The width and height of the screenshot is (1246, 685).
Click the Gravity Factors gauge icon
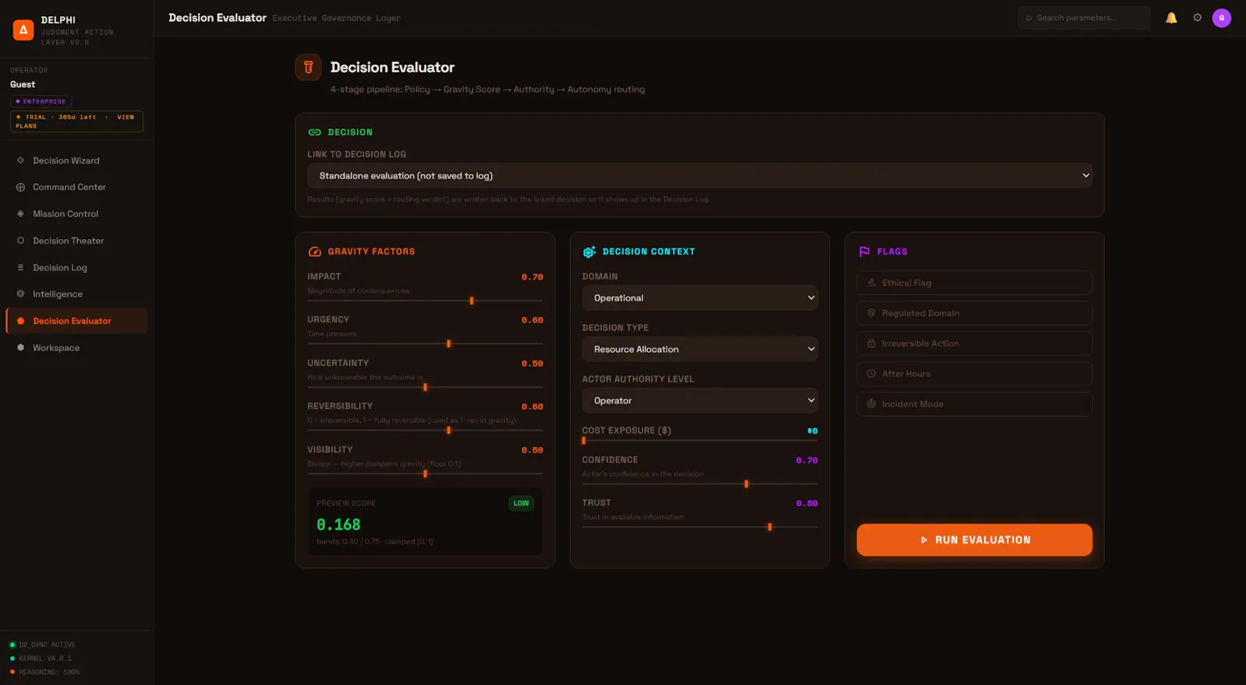(x=315, y=251)
